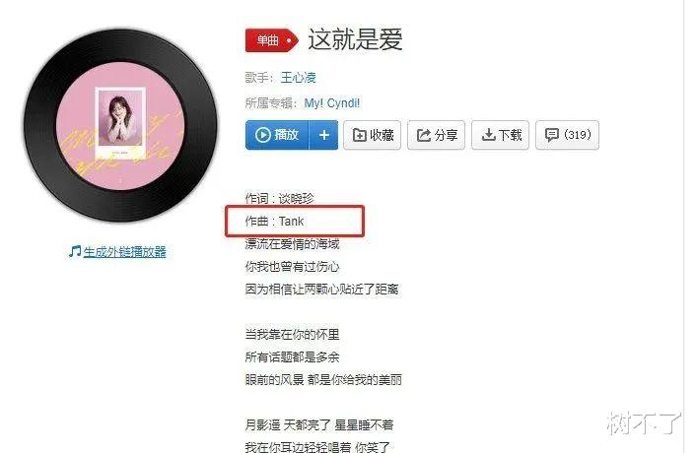
Task: Click the play circle icon in 播放 button
Action: pos(263,135)
